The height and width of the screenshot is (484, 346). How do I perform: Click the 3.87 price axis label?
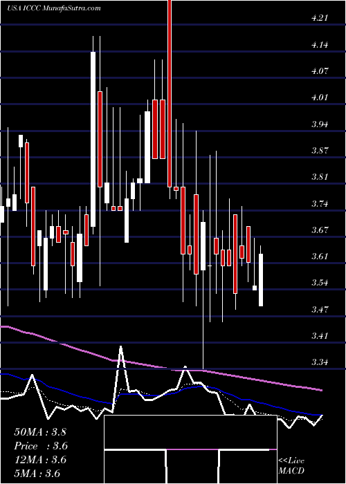click(320, 151)
